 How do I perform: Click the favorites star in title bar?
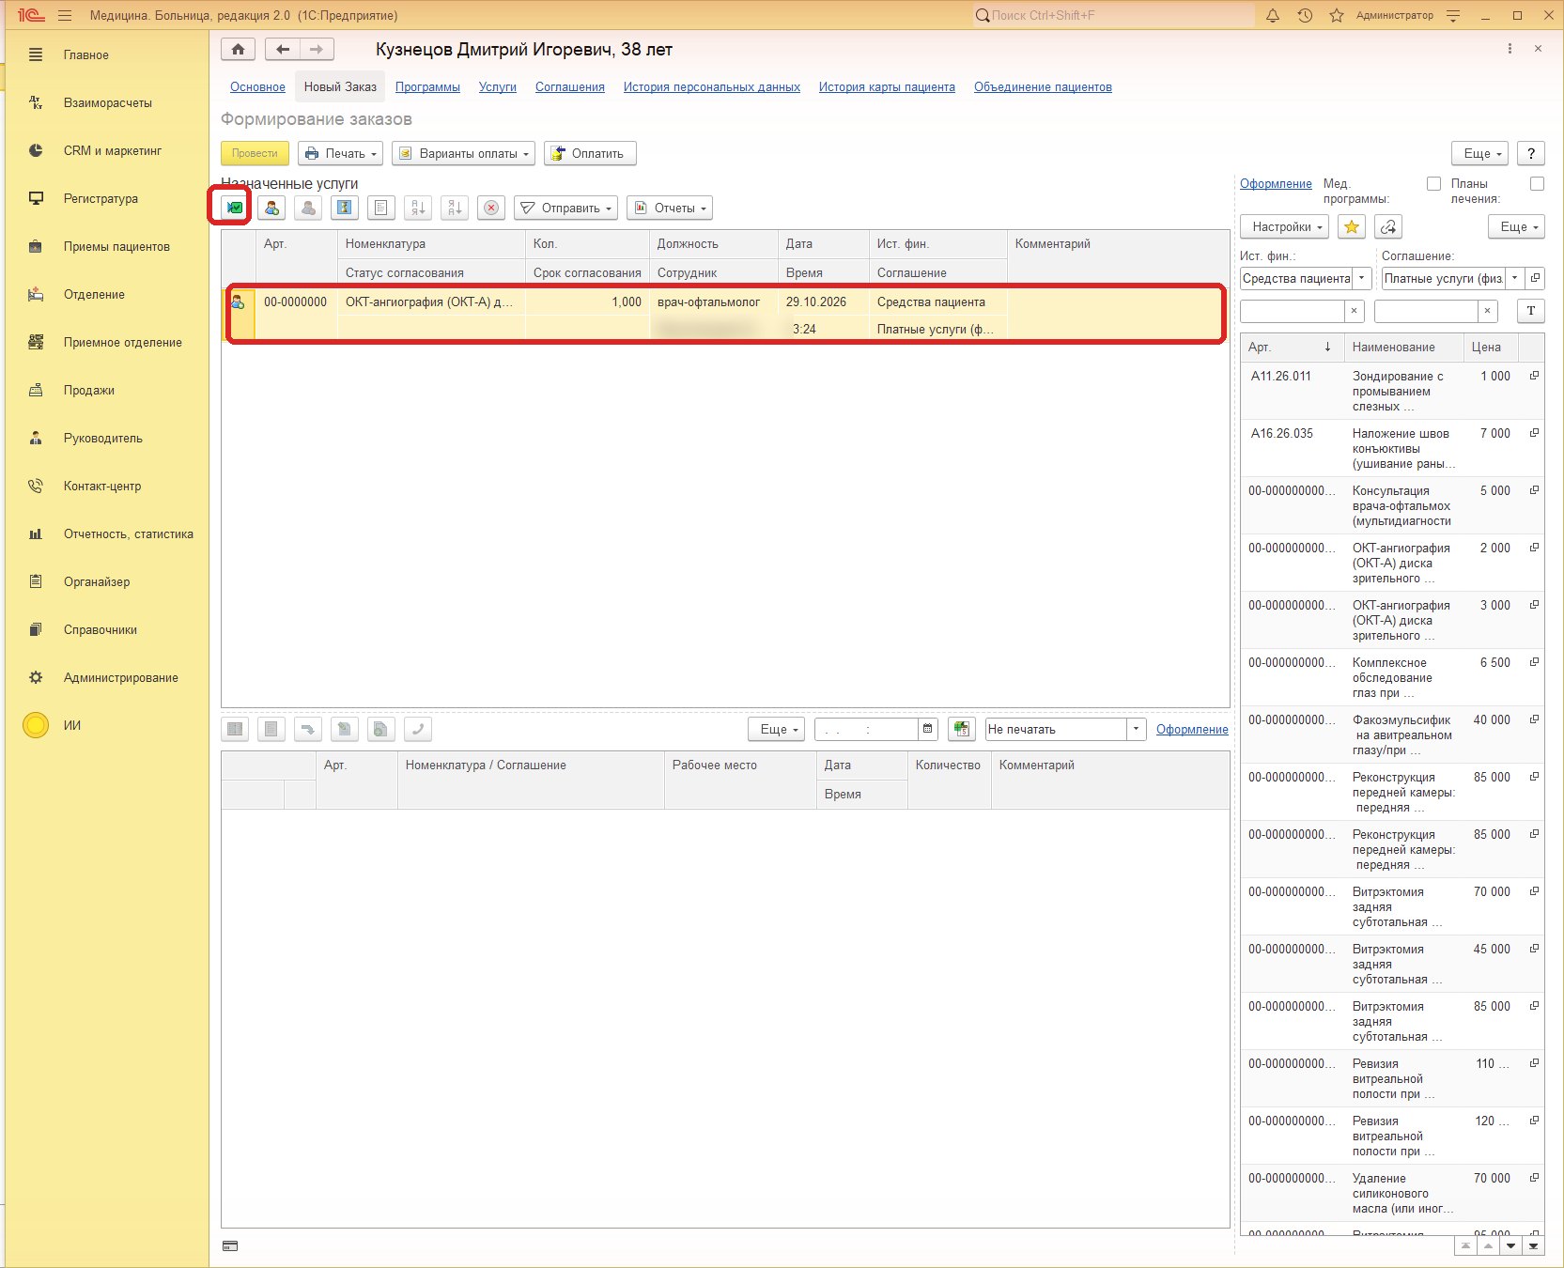tap(1336, 15)
